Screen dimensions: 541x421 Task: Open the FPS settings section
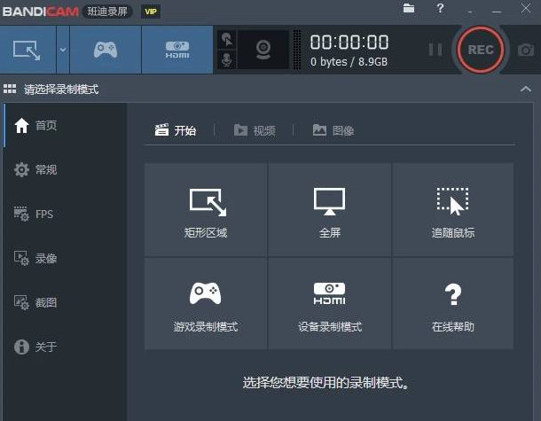[65, 214]
